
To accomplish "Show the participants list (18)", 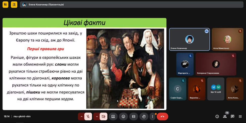I will click(x=225, y=116).
